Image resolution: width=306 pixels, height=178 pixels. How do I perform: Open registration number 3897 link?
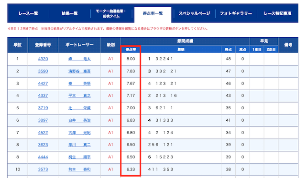point(43,120)
